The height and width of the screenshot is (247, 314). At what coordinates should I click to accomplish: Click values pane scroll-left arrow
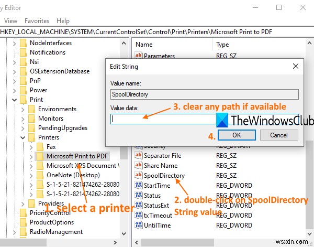click(x=137, y=242)
